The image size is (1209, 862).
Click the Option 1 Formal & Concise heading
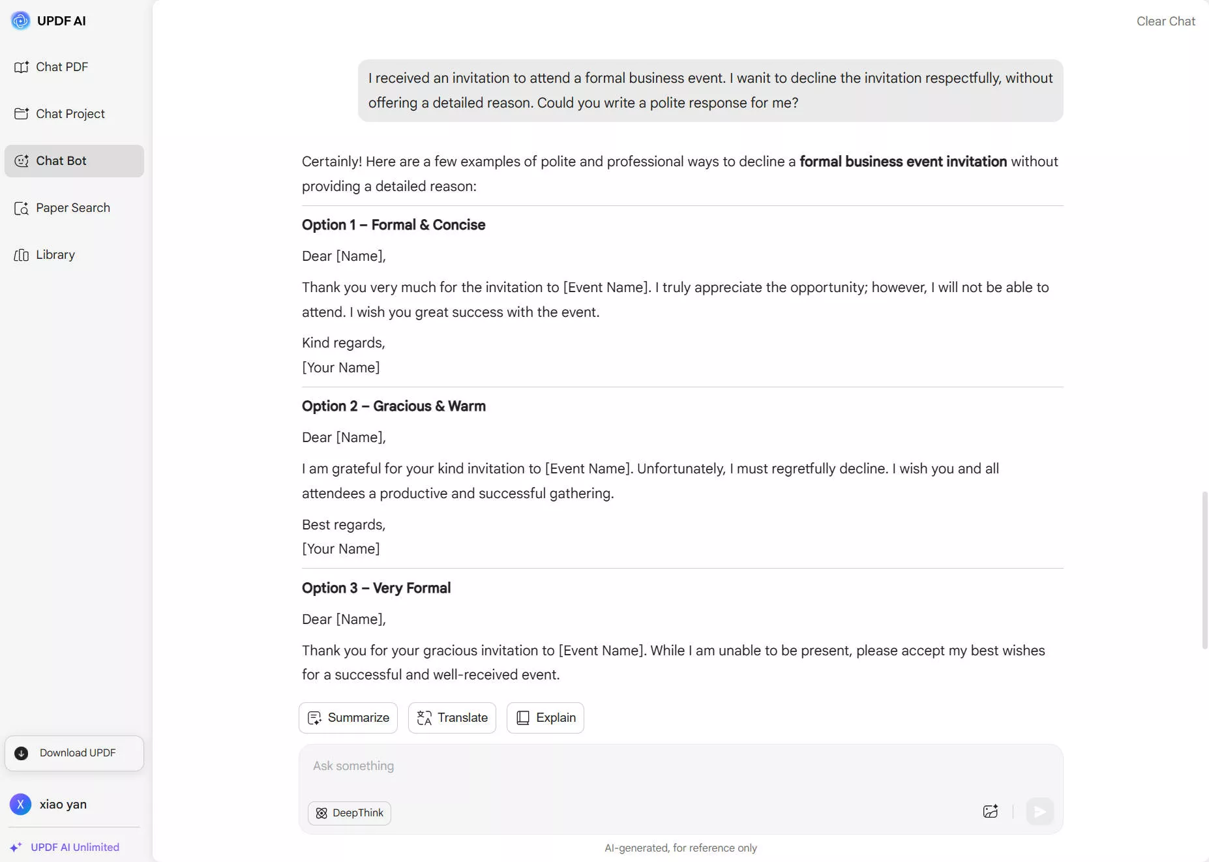[393, 225]
